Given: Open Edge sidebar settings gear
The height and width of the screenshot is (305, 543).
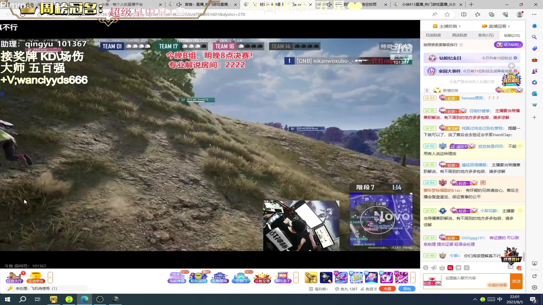Looking at the screenshot, I should click(x=534, y=287).
